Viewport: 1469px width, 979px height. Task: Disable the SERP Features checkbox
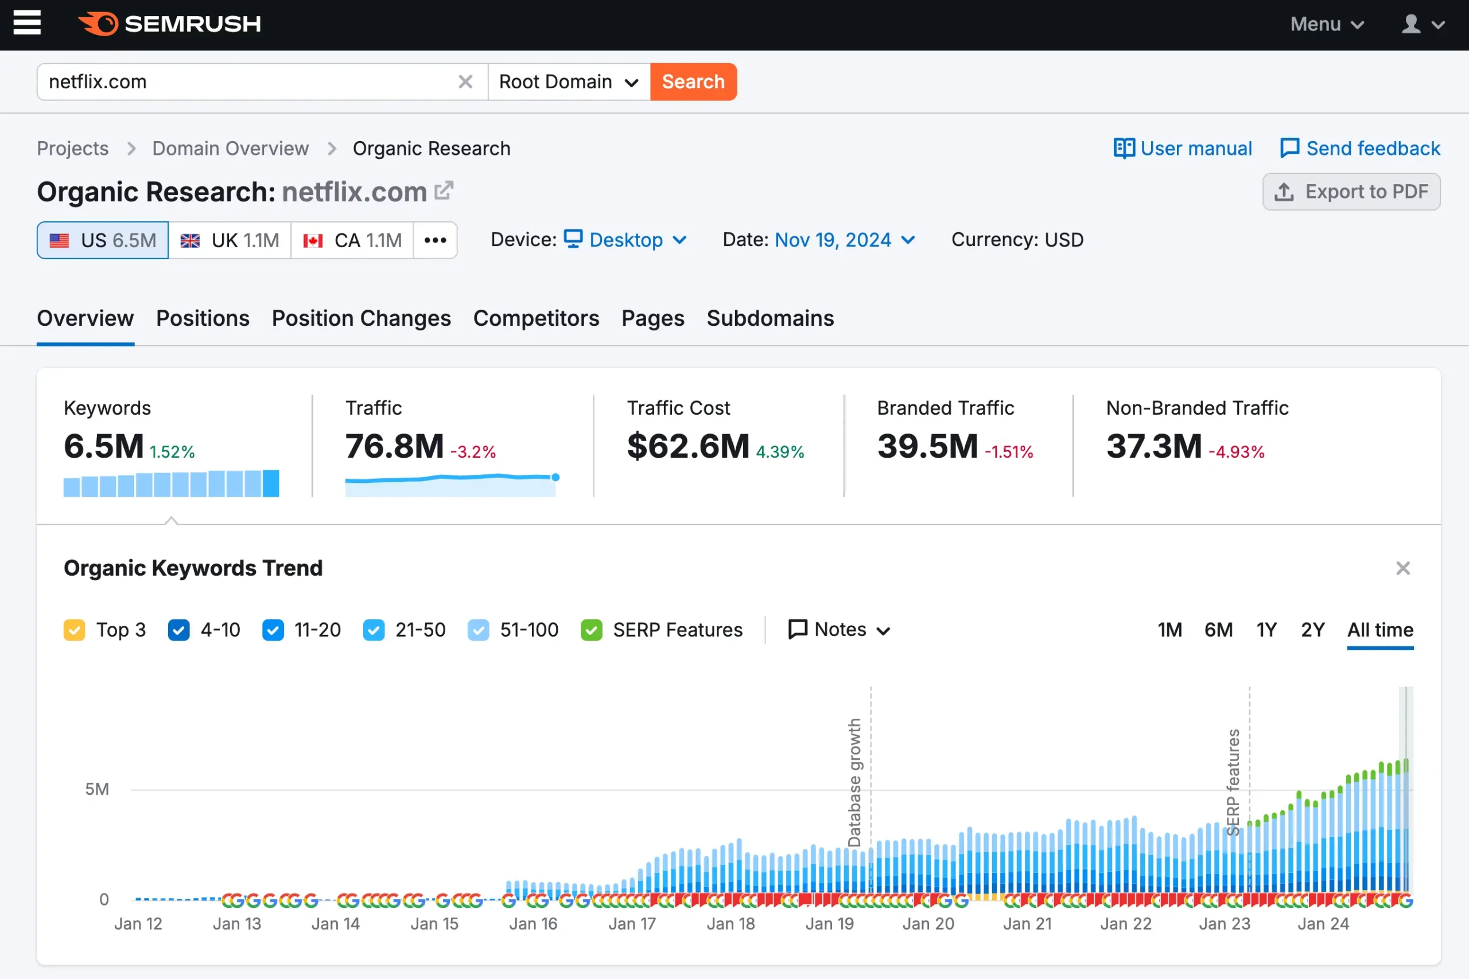tap(591, 630)
